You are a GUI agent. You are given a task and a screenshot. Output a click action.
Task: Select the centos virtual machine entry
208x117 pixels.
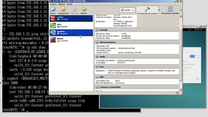[71, 18]
